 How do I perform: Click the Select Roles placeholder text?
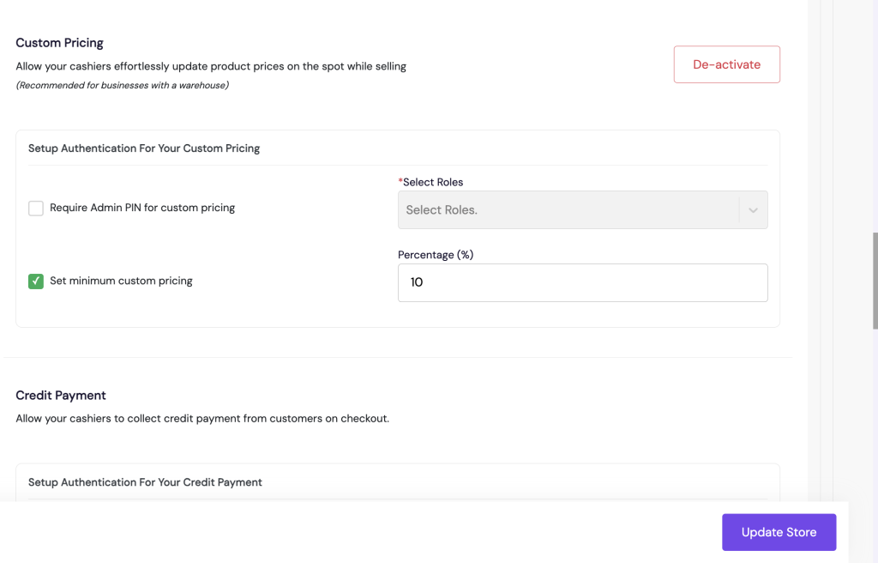click(442, 209)
